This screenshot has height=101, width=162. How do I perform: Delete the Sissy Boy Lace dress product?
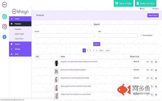(x=156, y=62)
